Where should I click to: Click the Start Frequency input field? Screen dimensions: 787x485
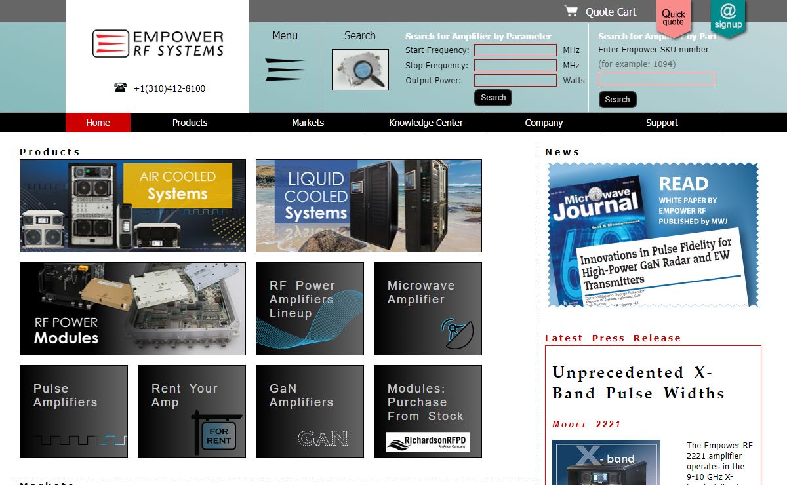515,50
